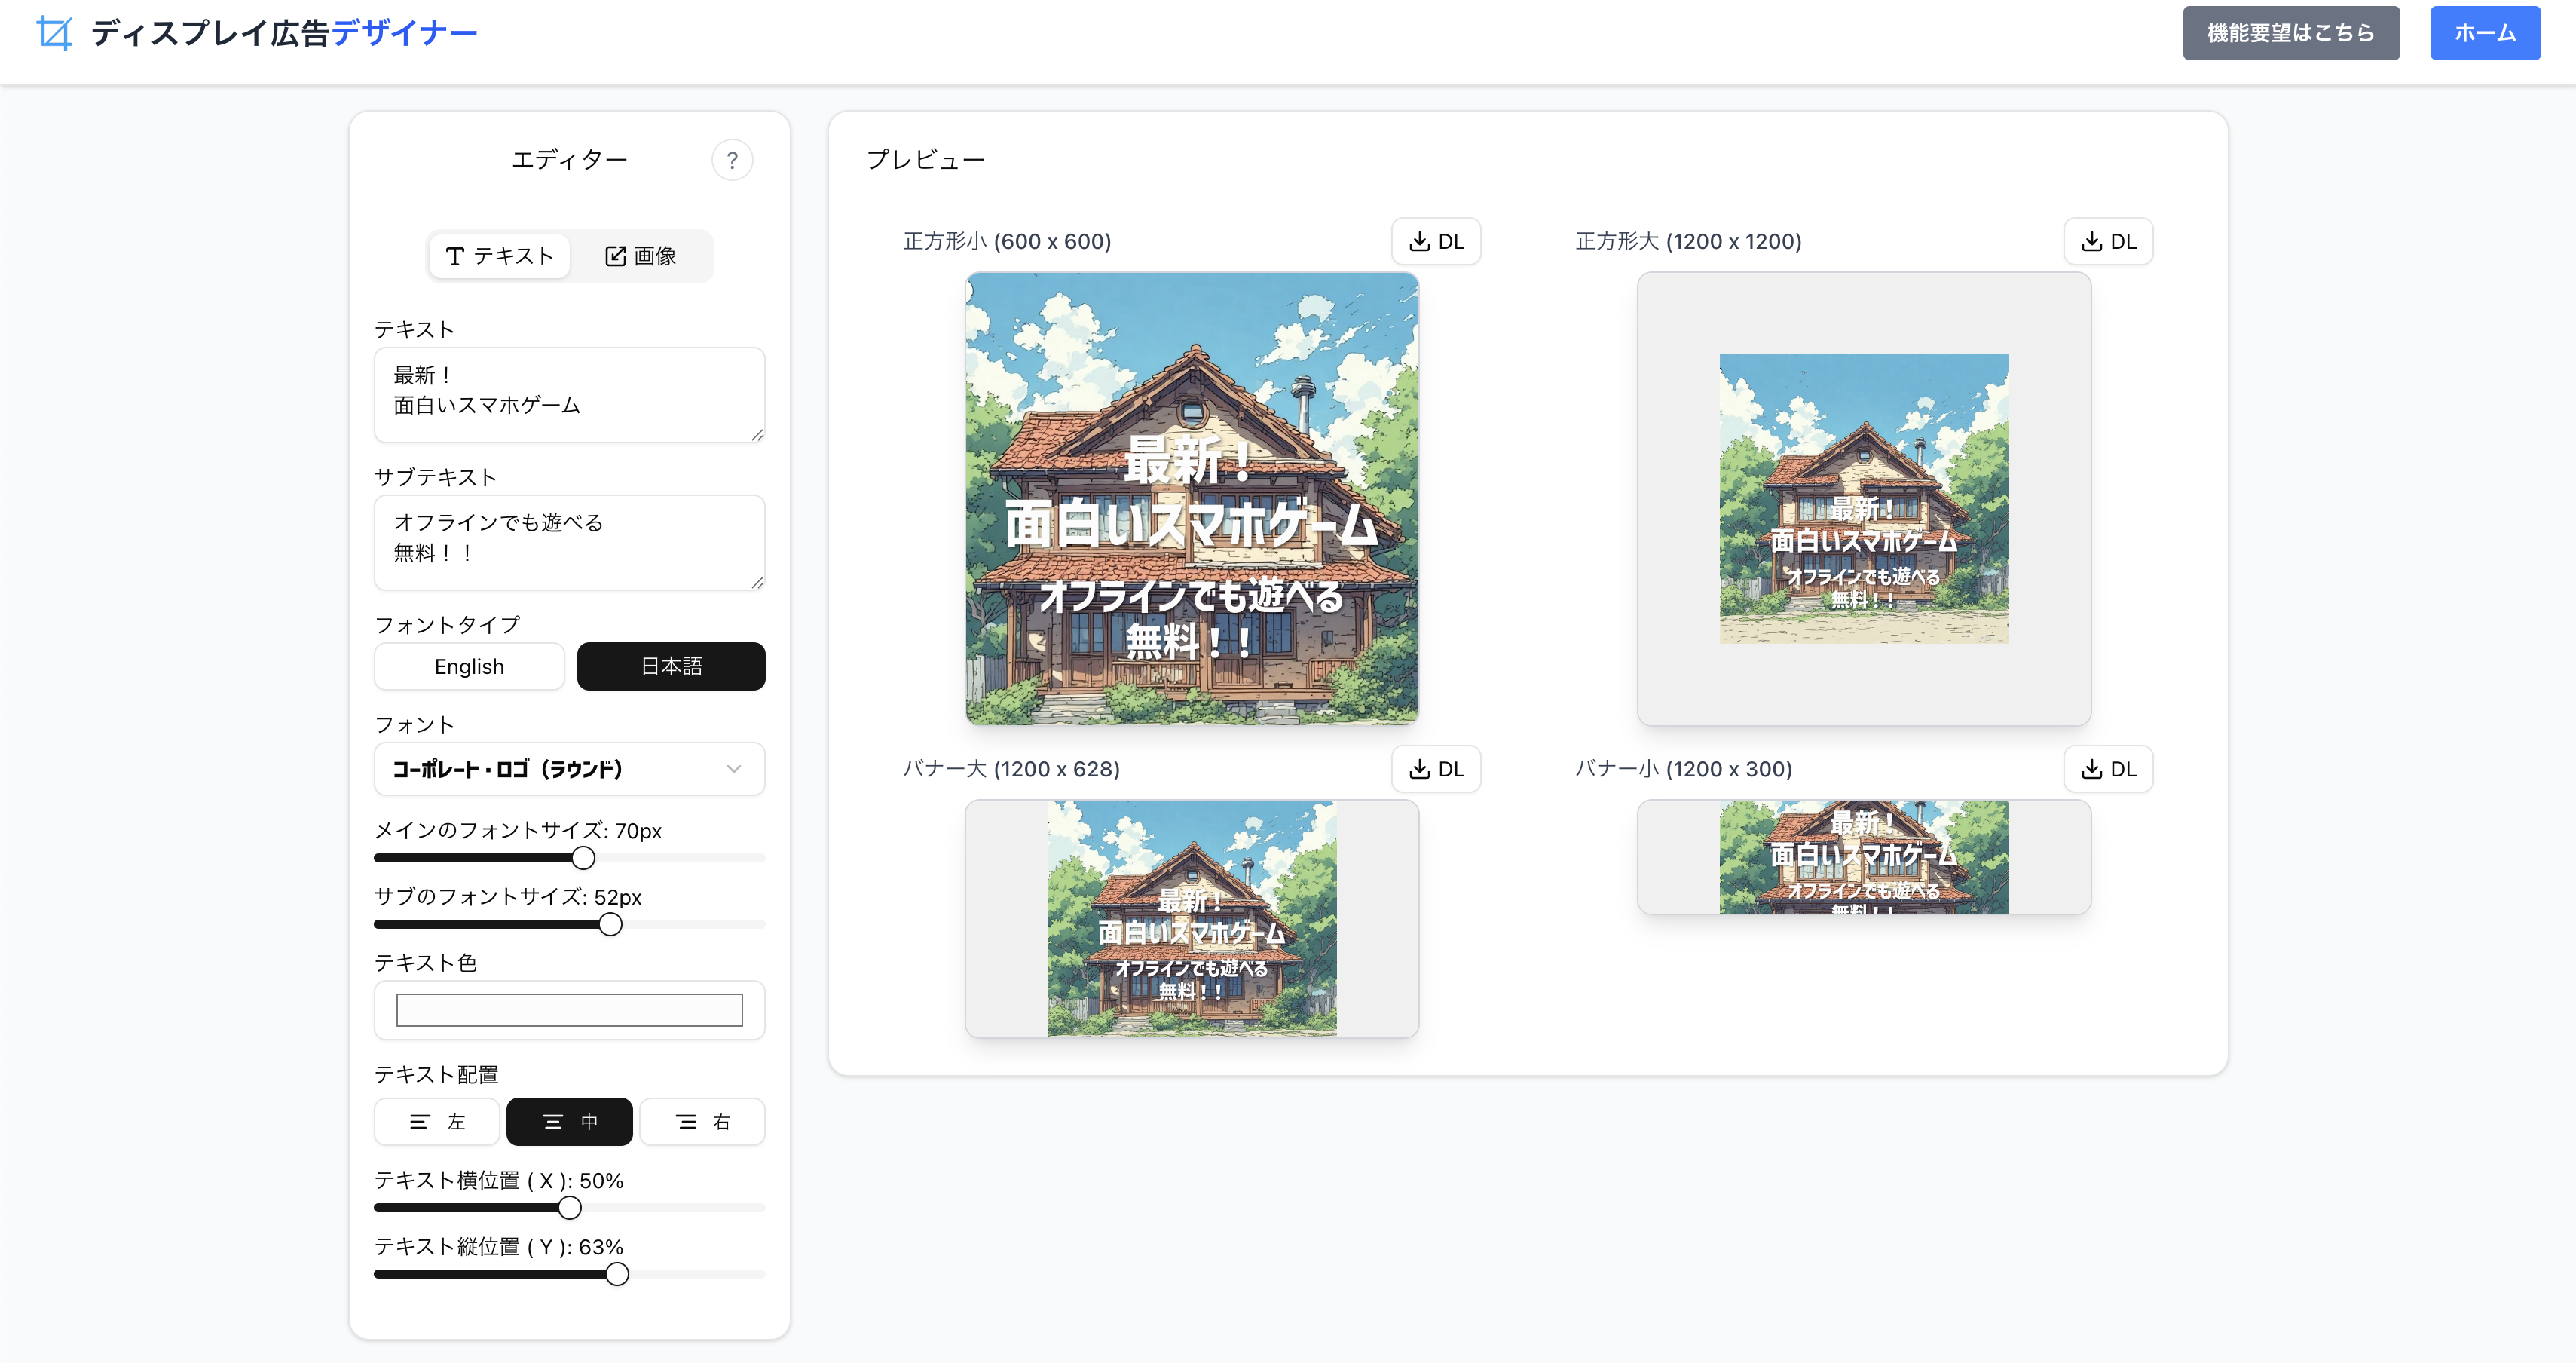Select 日本語 font type
The width and height of the screenshot is (2576, 1363).
[x=671, y=666]
